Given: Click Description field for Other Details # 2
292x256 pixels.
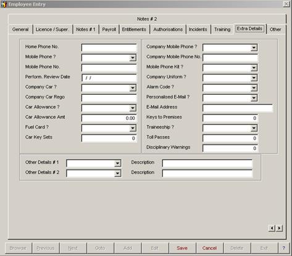Looking at the screenshot, I should tap(207, 174).
